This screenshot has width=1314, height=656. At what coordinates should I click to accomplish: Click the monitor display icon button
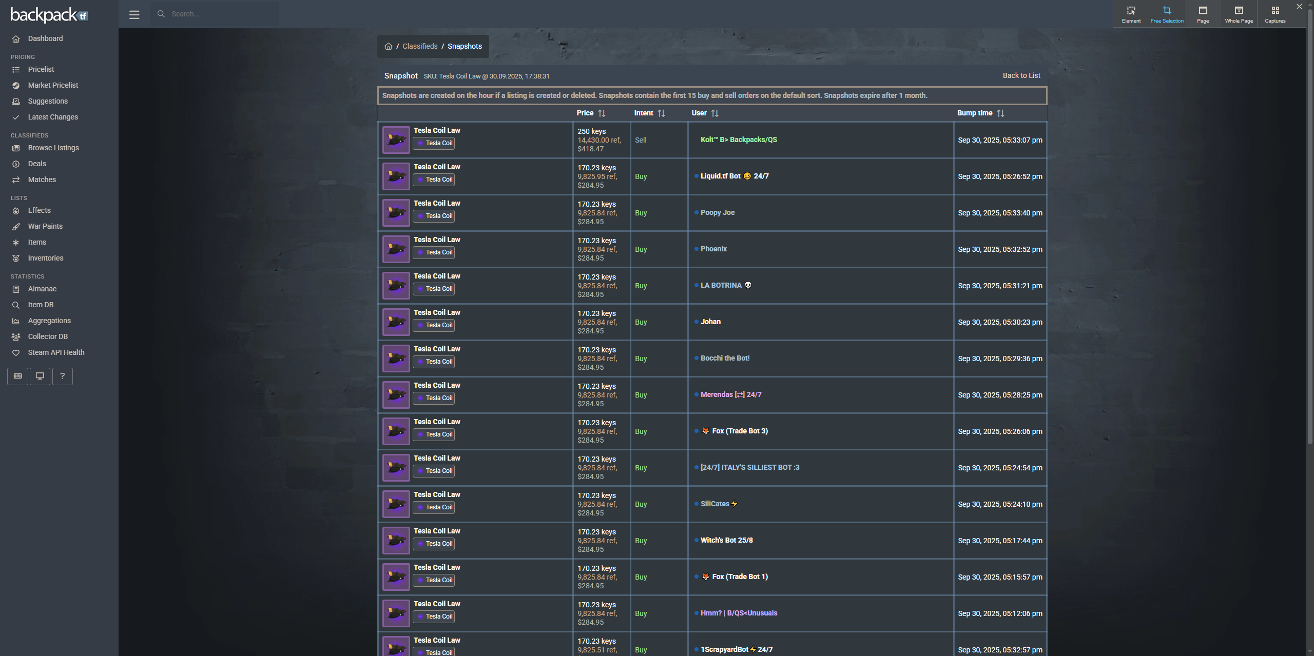pos(40,376)
